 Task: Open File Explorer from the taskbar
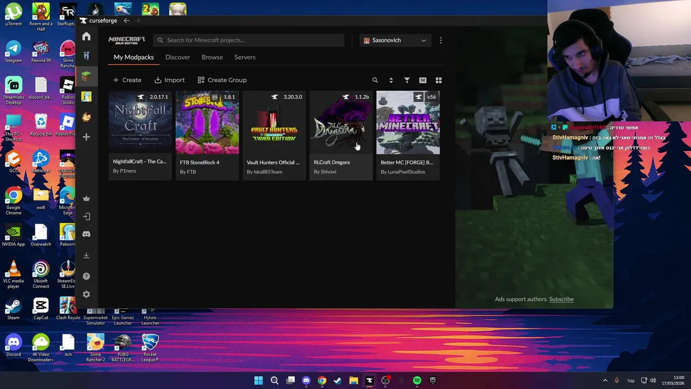(354, 380)
